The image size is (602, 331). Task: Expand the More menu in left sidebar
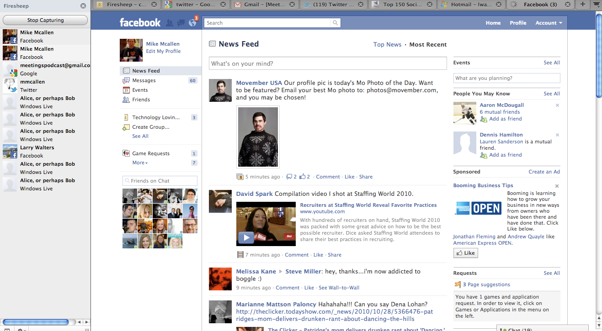pos(140,163)
